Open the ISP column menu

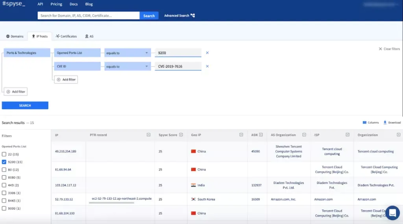348,135
